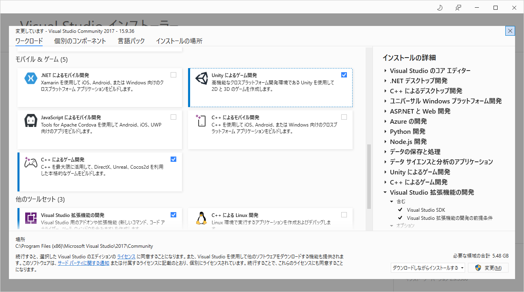Open the サード パーティに関する通知 link
The width and height of the screenshot is (524, 292).
[83, 263]
